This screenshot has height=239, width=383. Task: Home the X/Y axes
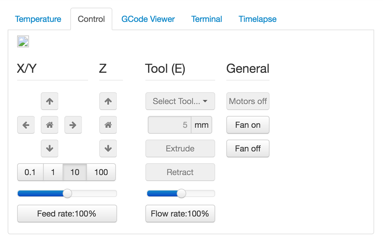(49, 125)
